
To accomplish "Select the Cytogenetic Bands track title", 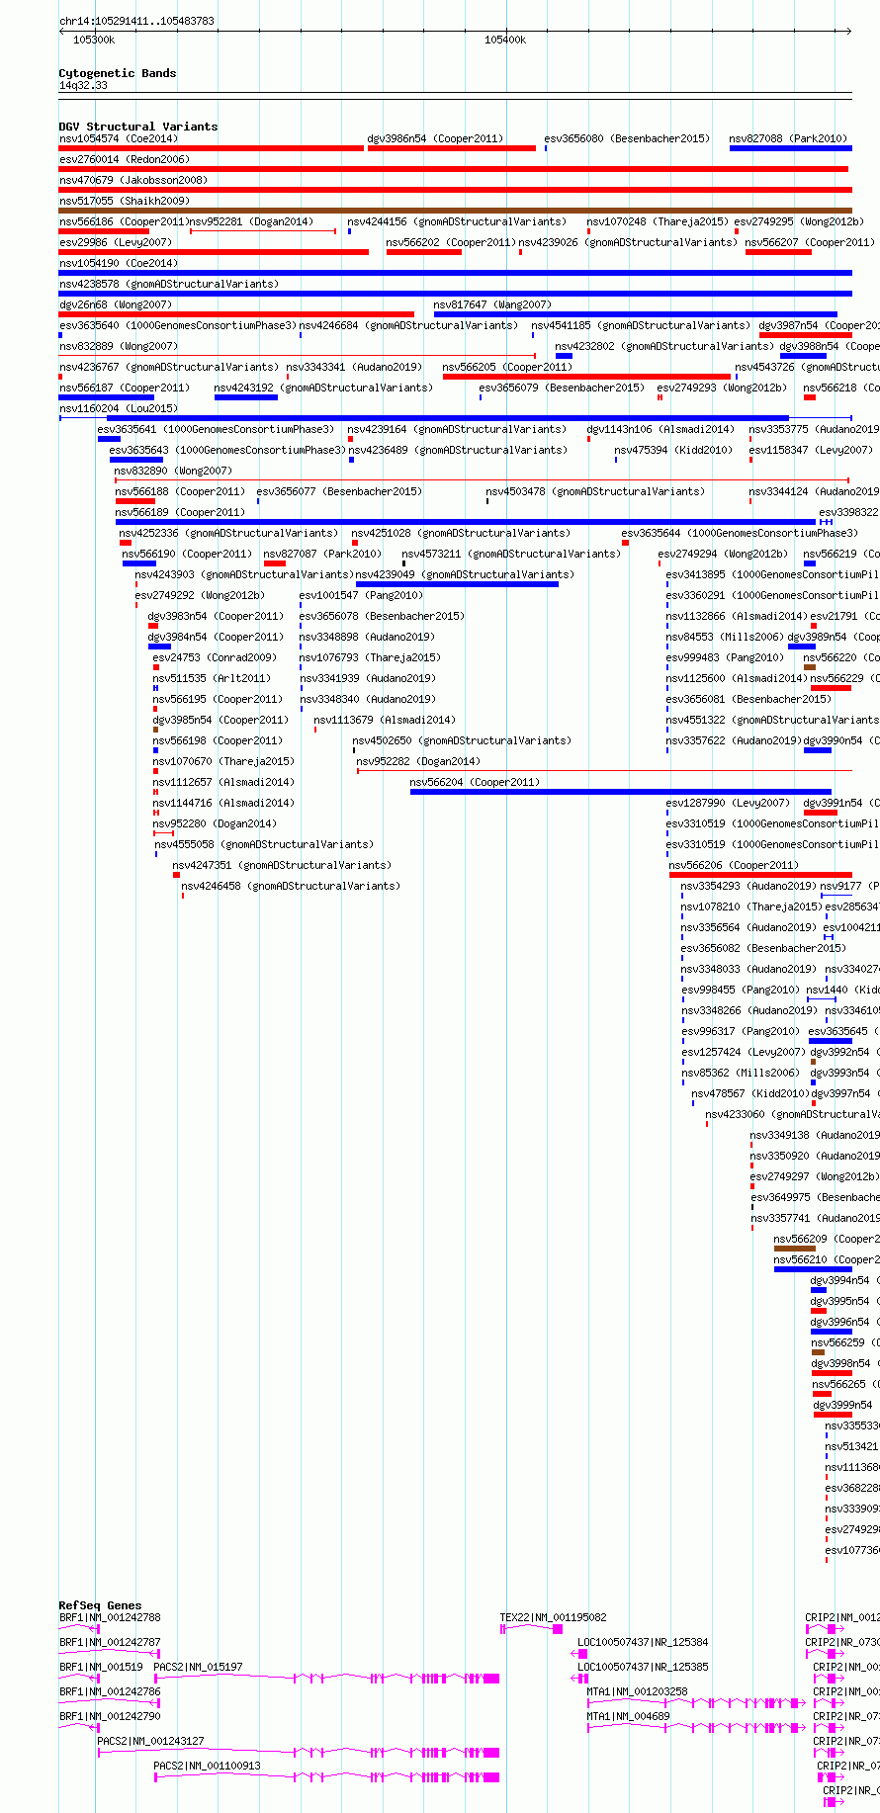I will point(118,73).
